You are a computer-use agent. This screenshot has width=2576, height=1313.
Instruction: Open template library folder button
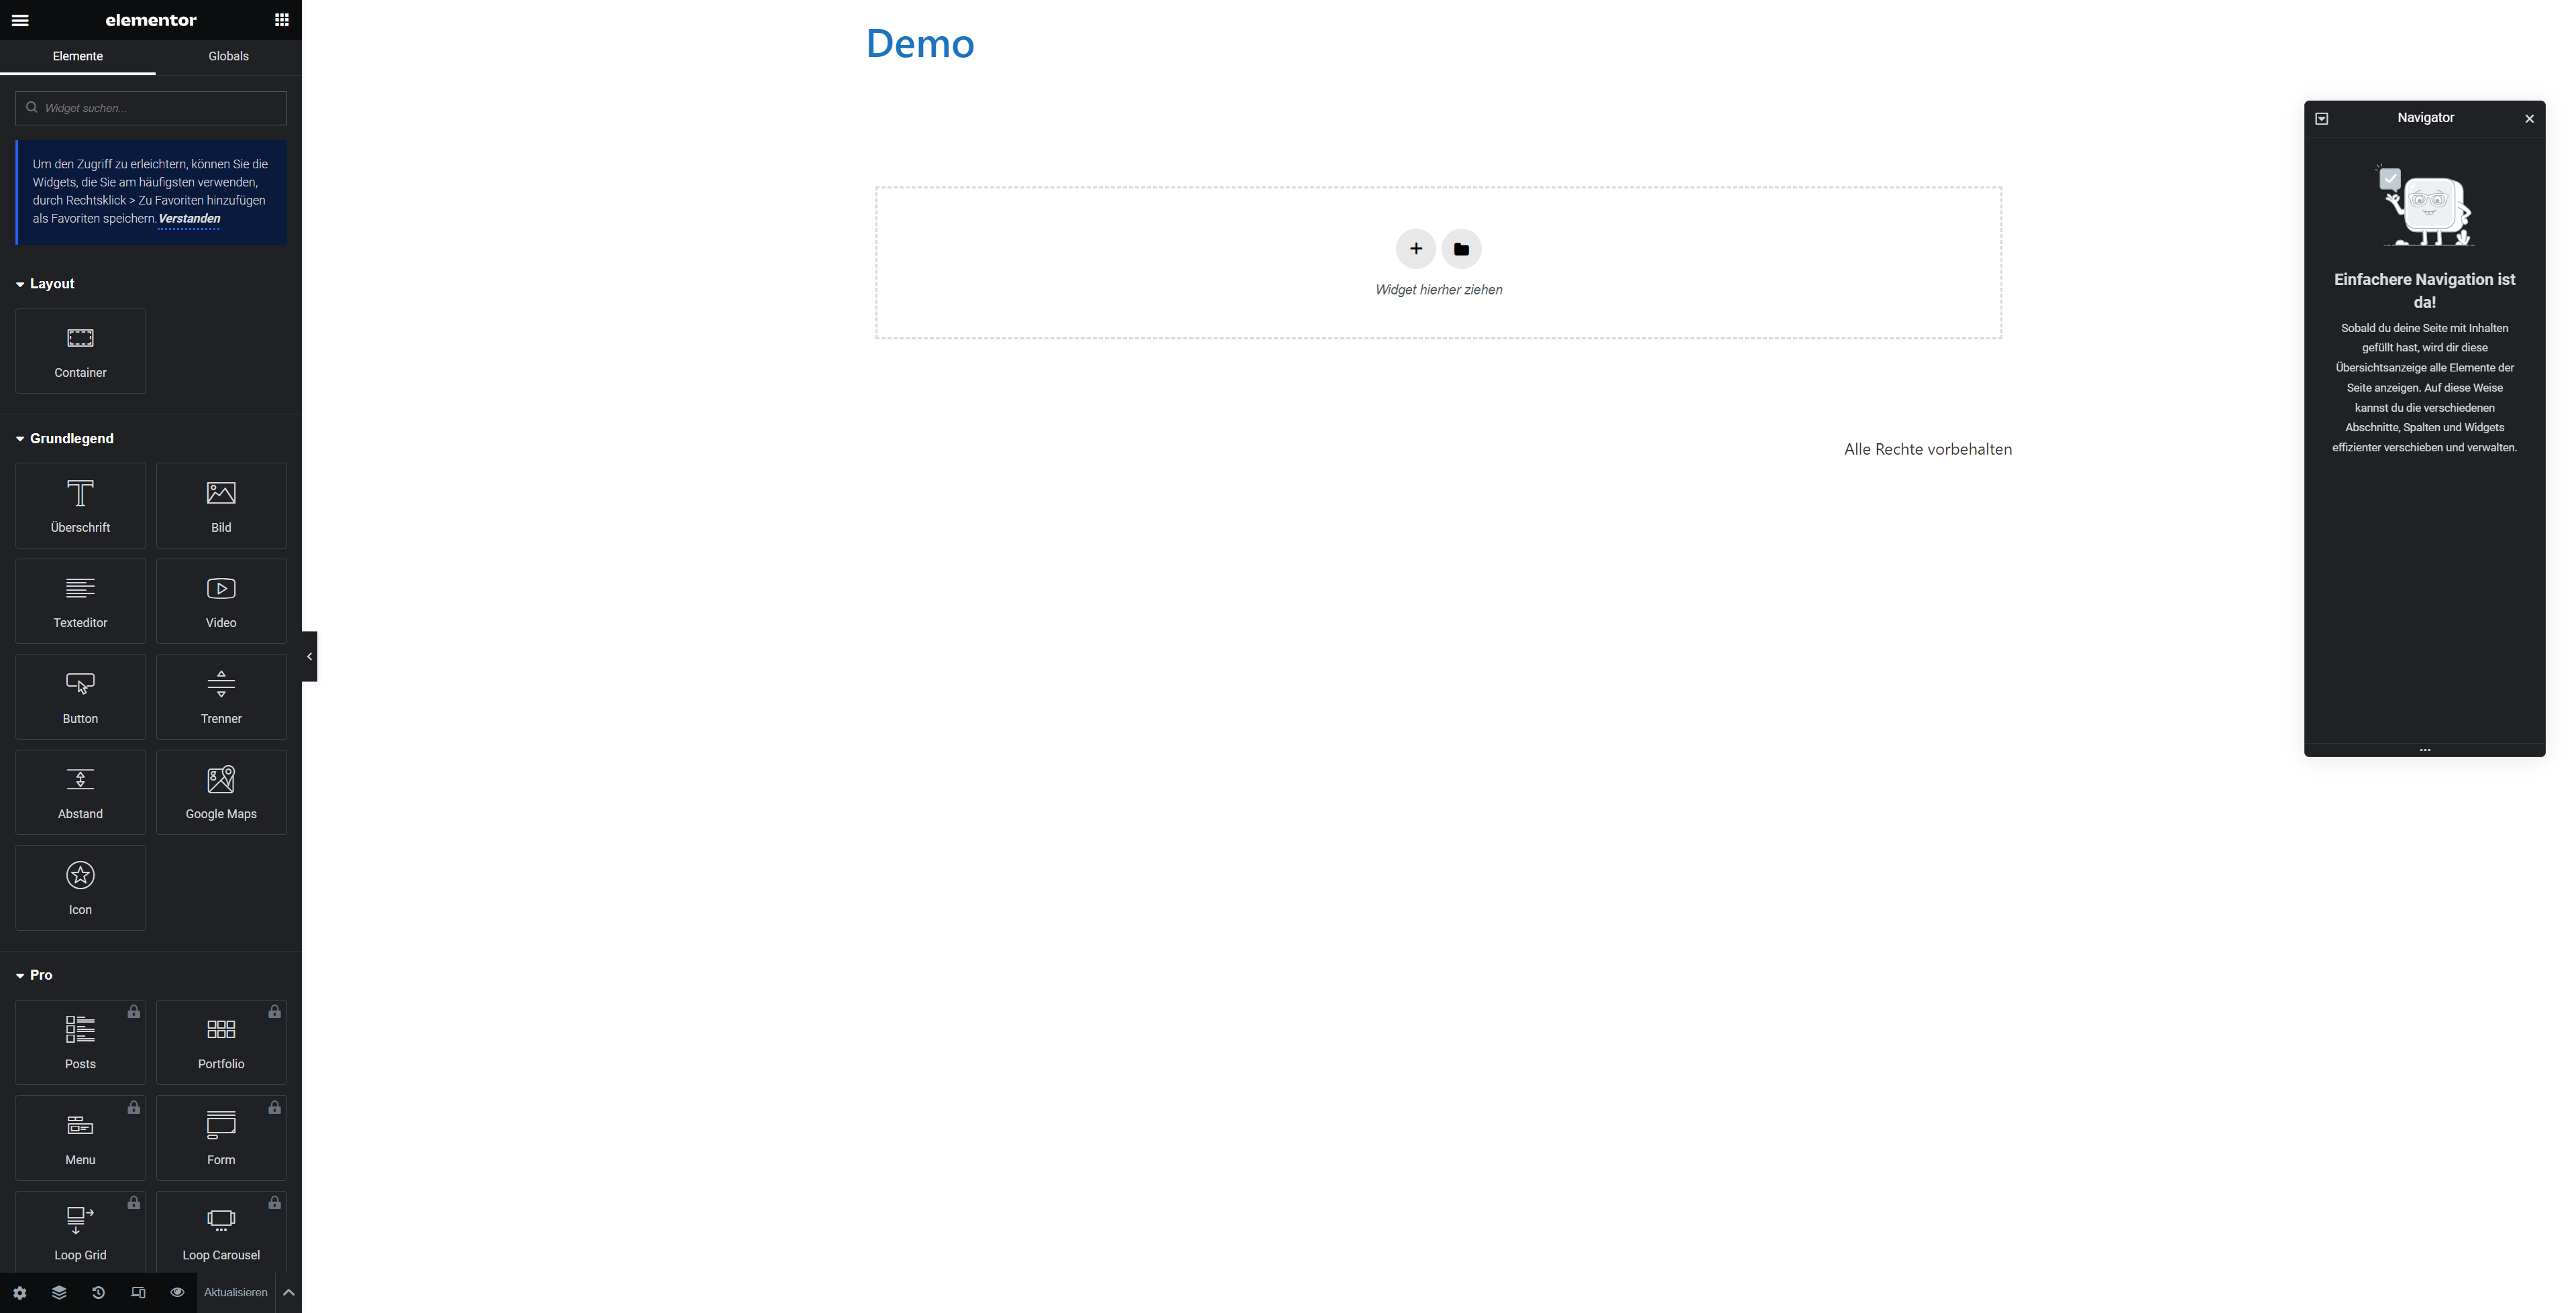pyautogui.click(x=1461, y=249)
